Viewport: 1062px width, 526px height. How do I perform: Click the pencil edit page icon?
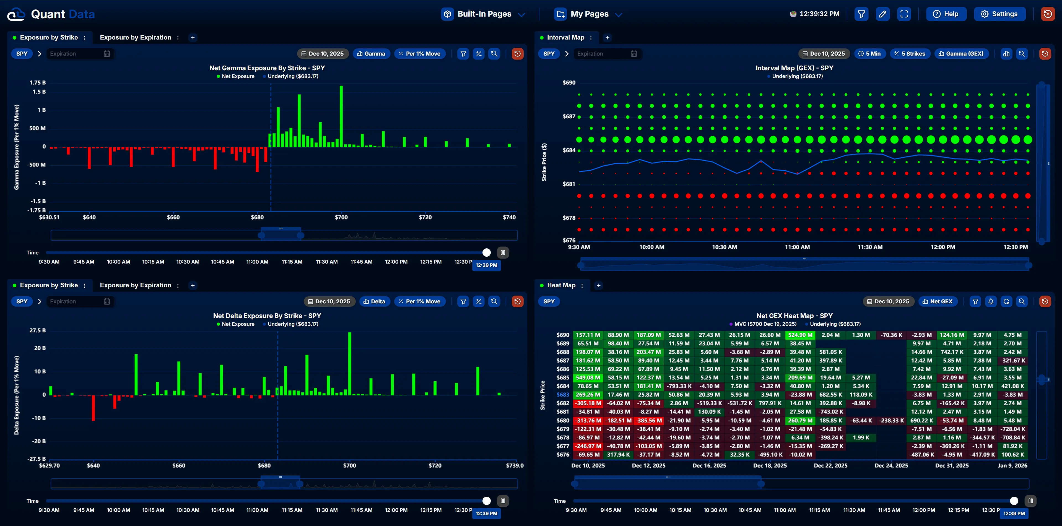(x=882, y=14)
